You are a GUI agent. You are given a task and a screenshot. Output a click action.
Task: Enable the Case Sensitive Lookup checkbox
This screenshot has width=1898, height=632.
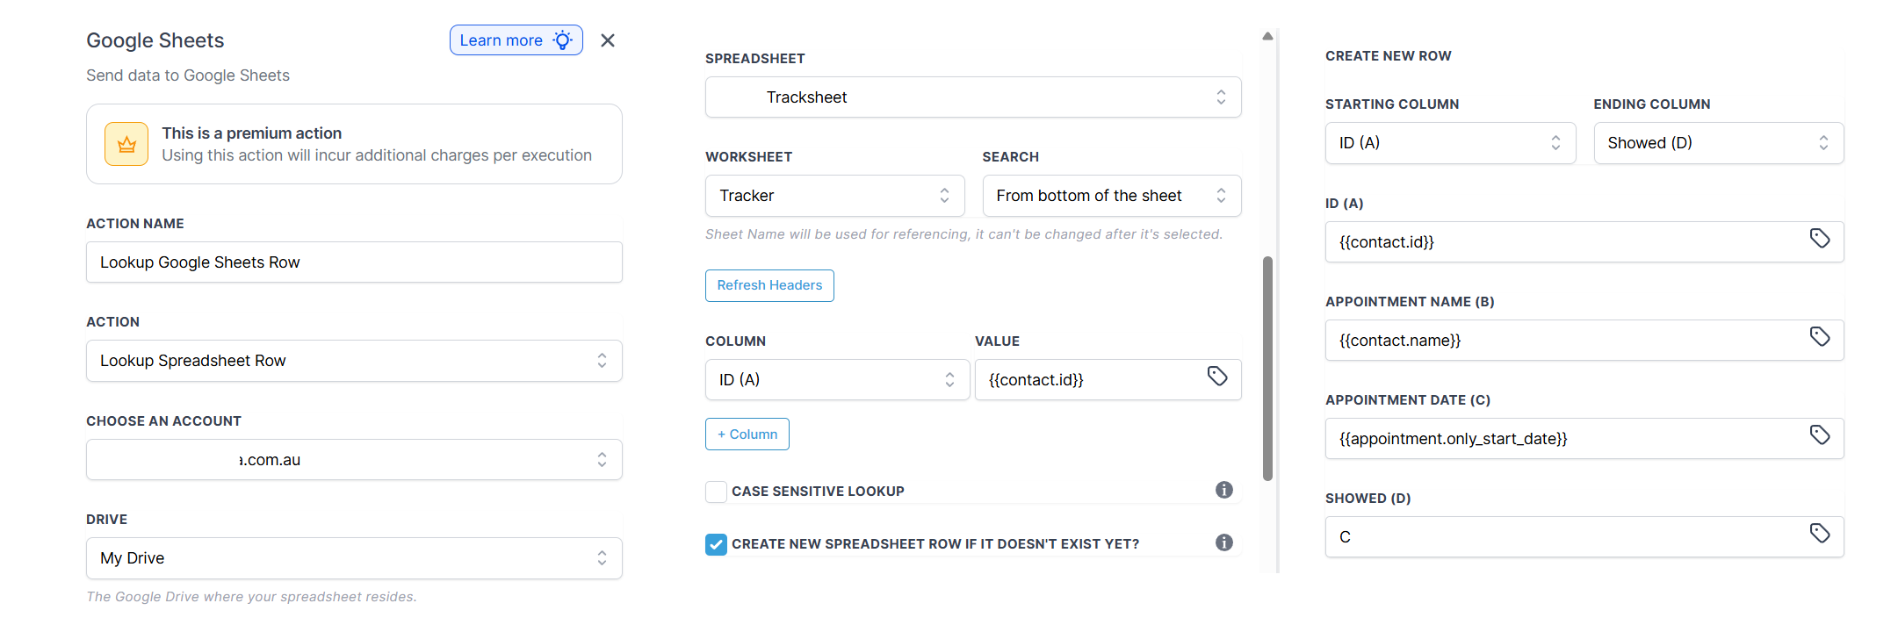716,492
